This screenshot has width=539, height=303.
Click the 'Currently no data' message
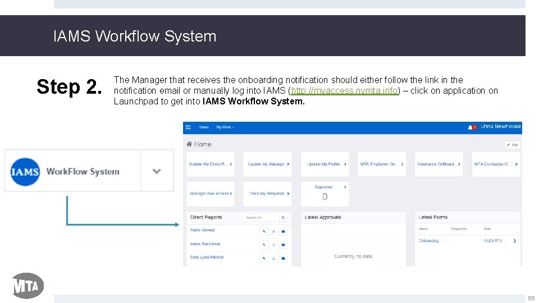coord(353,256)
